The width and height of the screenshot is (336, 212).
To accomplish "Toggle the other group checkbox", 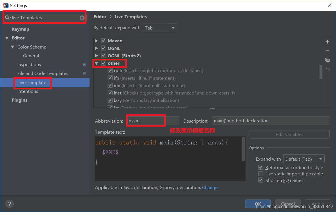I will pyautogui.click(x=104, y=63).
